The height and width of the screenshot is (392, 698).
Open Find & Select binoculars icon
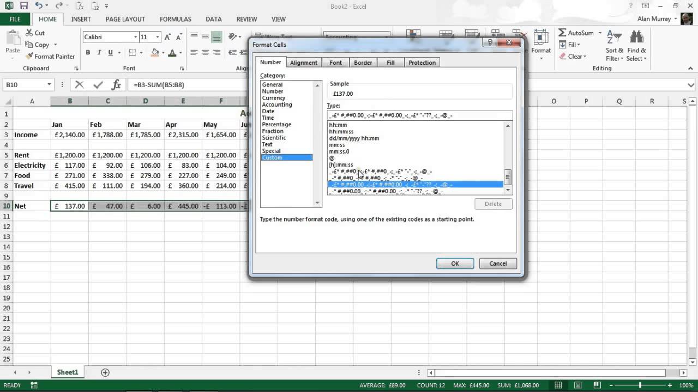[x=636, y=46]
